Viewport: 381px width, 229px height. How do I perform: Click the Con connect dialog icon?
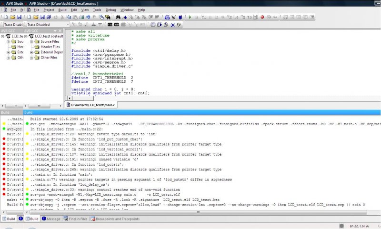click(110, 25)
